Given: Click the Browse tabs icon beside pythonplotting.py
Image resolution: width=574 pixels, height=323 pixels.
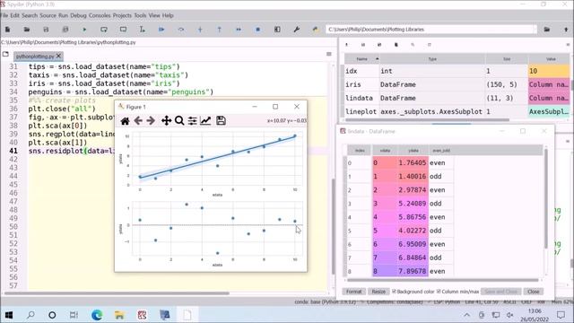Looking at the screenshot, I should pos(5,55).
